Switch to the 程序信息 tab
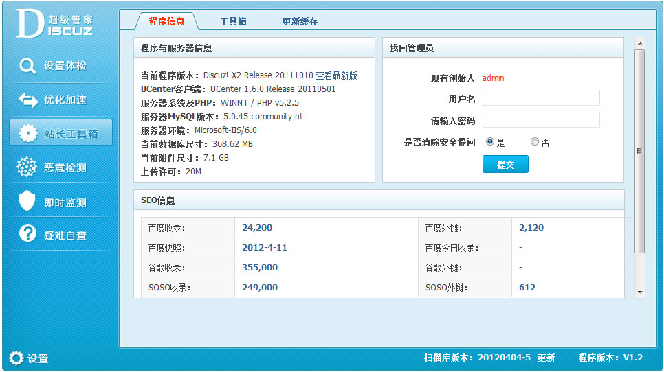The image size is (664, 372). (166, 21)
